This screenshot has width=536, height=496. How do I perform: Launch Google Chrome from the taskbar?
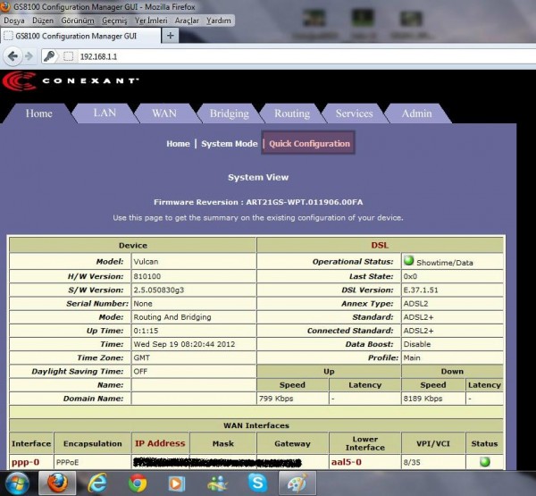[138, 483]
